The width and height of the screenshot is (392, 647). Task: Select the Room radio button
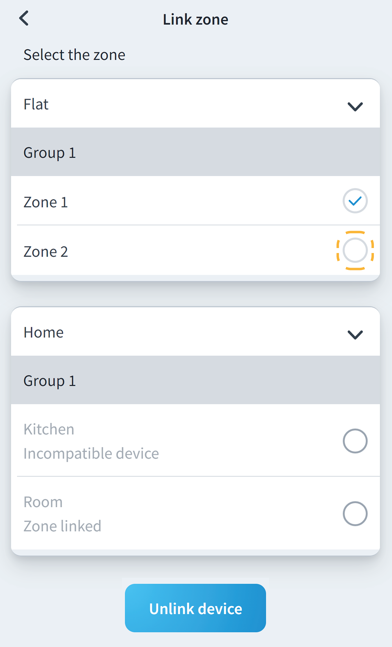point(355,513)
